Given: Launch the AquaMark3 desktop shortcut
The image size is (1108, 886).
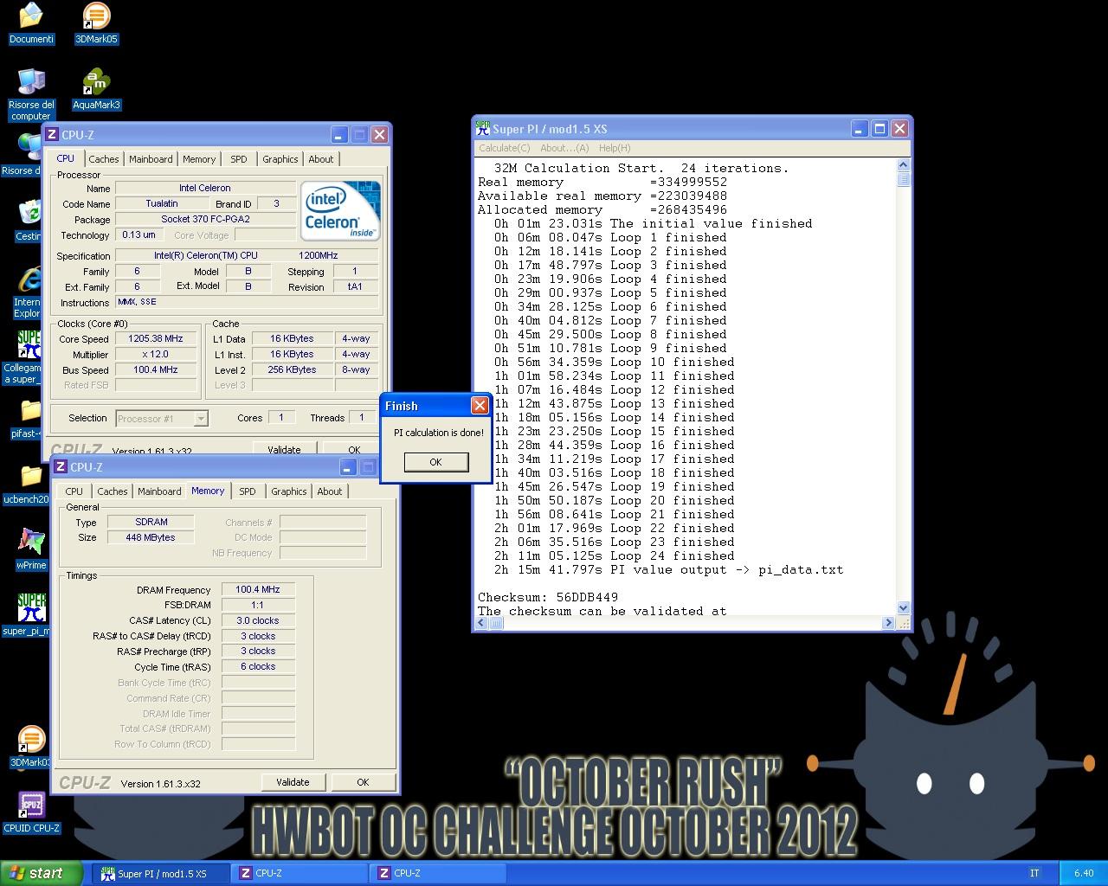Looking at the screenshot, I should (x=96, y=89).
